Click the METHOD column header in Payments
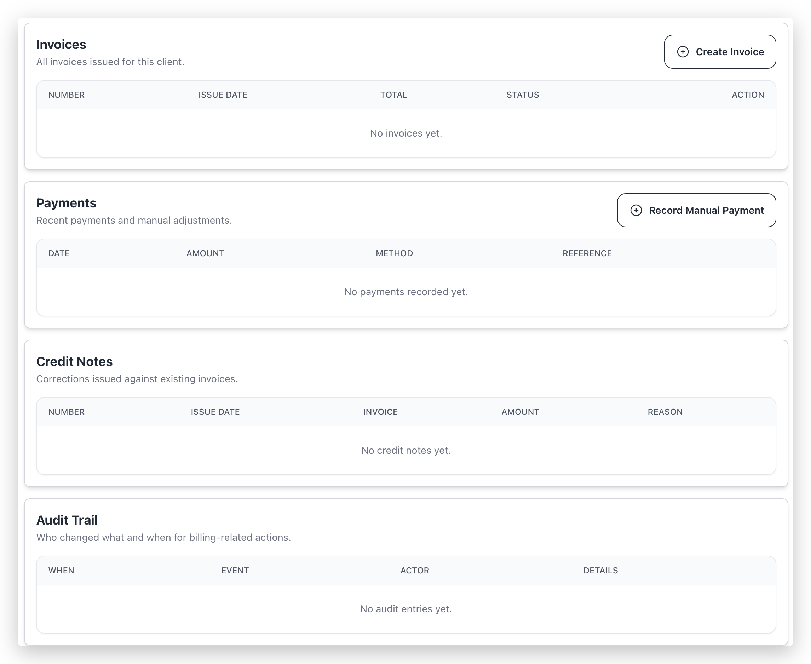 click(x=394, y=253)
